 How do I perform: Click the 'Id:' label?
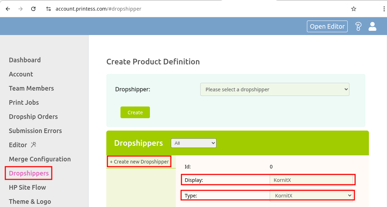coord(187,167)
